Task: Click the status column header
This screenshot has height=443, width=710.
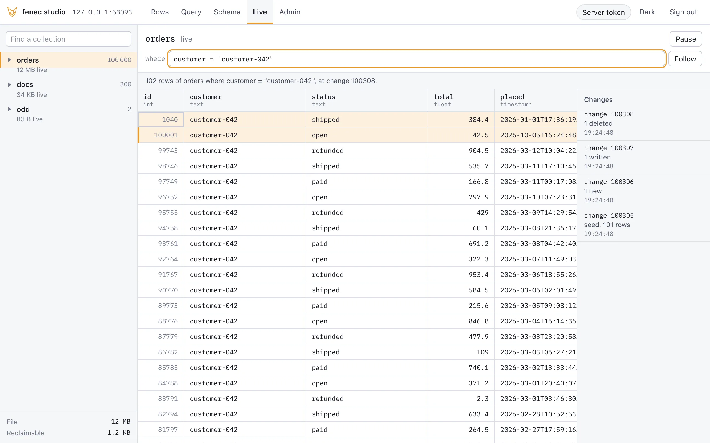Action: pos(367,100)
